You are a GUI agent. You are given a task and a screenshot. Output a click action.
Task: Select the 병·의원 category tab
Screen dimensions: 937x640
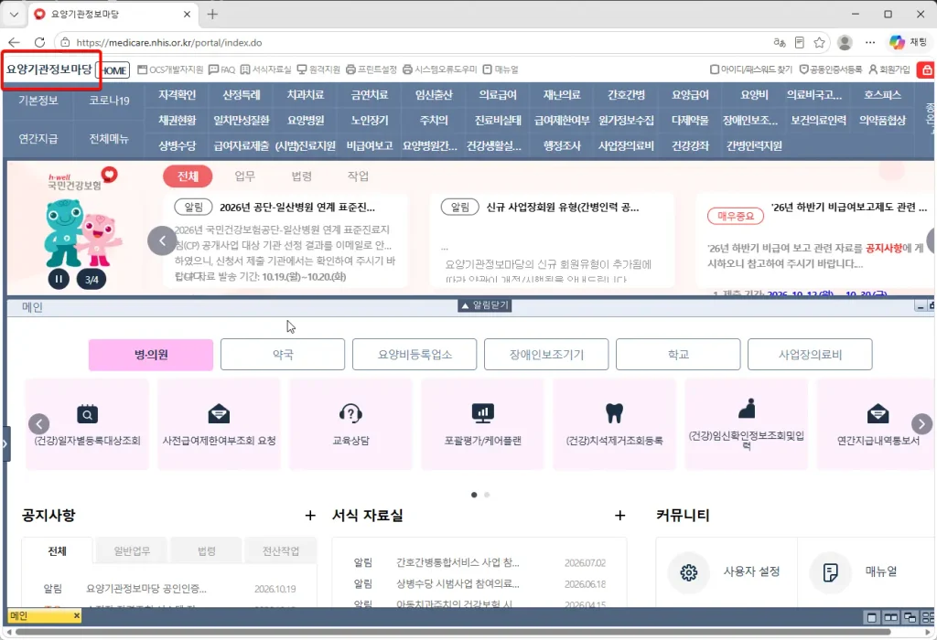coord(151,355)
